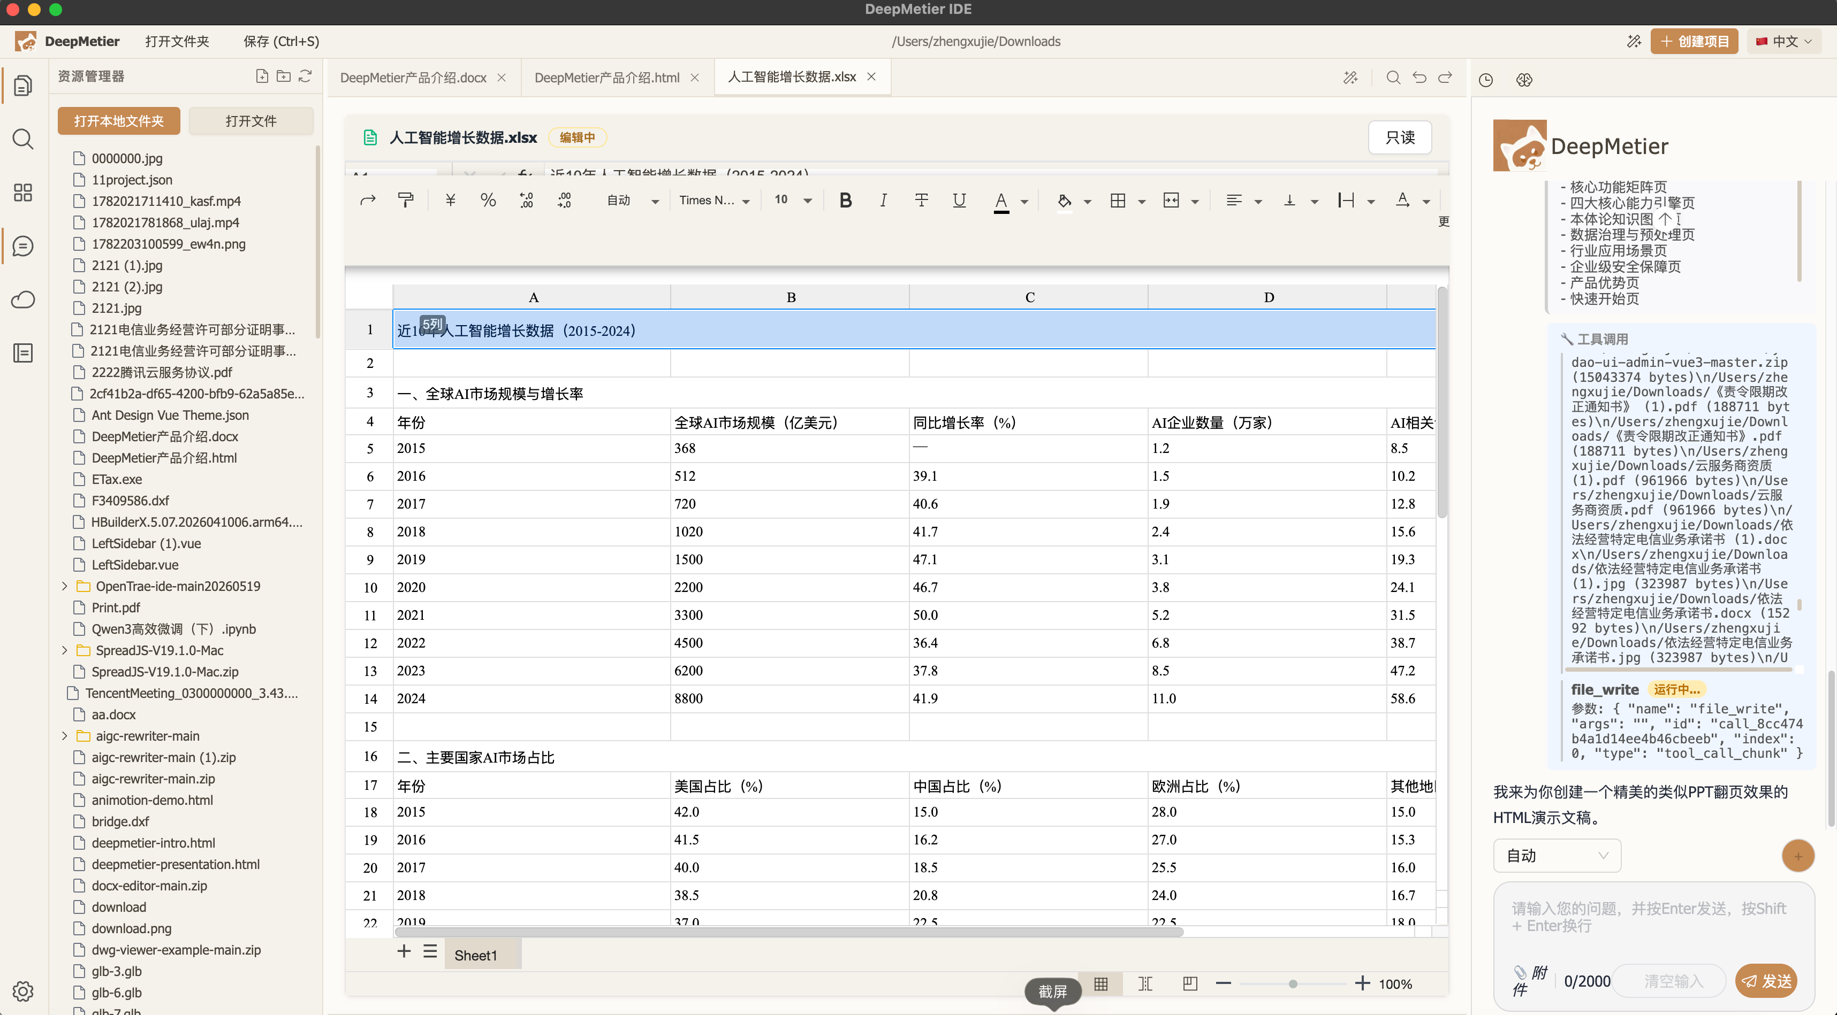Viewport: 1837px width, 1015px height.
Task: Switch to DeepMetier产品介绍.docx tab
Action: 414,77
